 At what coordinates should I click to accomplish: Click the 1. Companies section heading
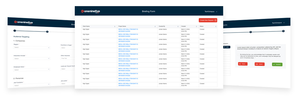click(x=19, y=41)
